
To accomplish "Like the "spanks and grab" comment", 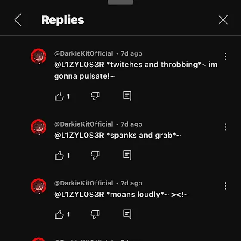I will click(x=59, y=155).
